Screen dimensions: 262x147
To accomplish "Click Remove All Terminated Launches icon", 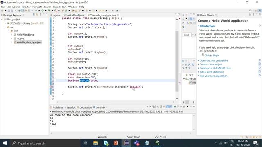I will click(154, 107).
